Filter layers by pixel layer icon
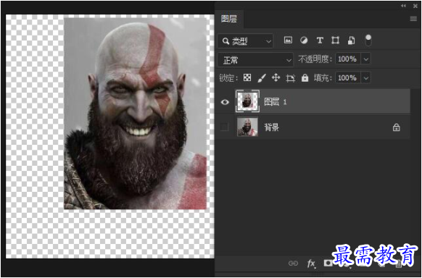Viewport: 422px width, 278px height. (x=289, y=41)
